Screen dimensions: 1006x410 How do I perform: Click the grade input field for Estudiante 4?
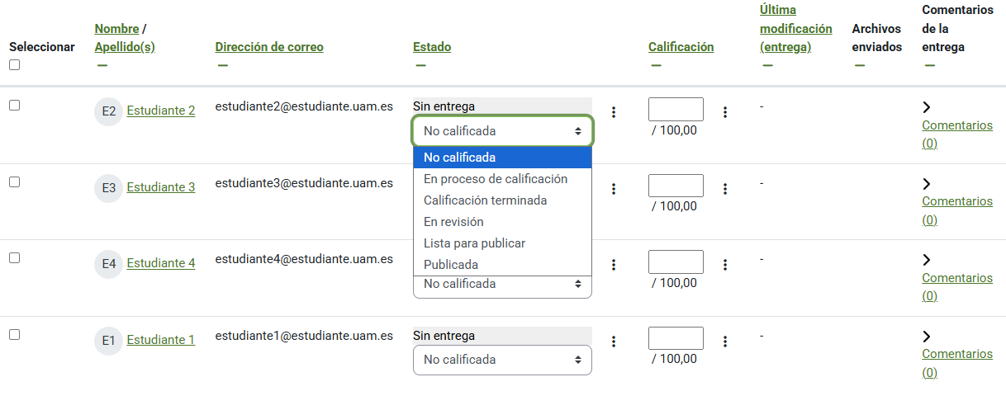676,262
